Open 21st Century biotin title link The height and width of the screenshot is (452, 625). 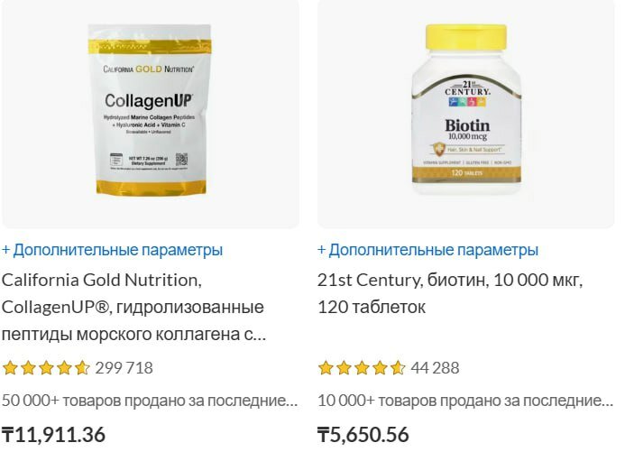(450, 293)
